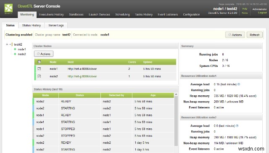This screenshot has height=153, width=269.
Task: Open the help icon next to node2 average load
Action: pos(237,126)
